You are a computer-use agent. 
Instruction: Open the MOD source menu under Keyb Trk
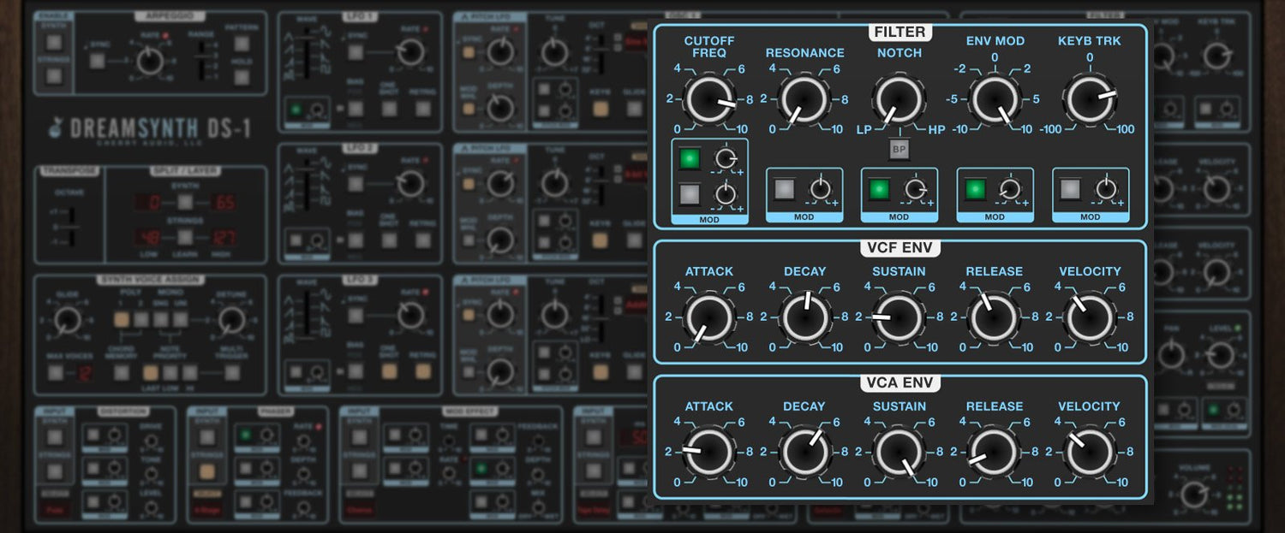pyautogui.click(x=1090, y=217)
